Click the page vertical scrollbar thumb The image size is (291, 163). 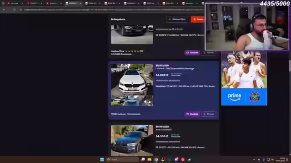(x=290, y=66)
